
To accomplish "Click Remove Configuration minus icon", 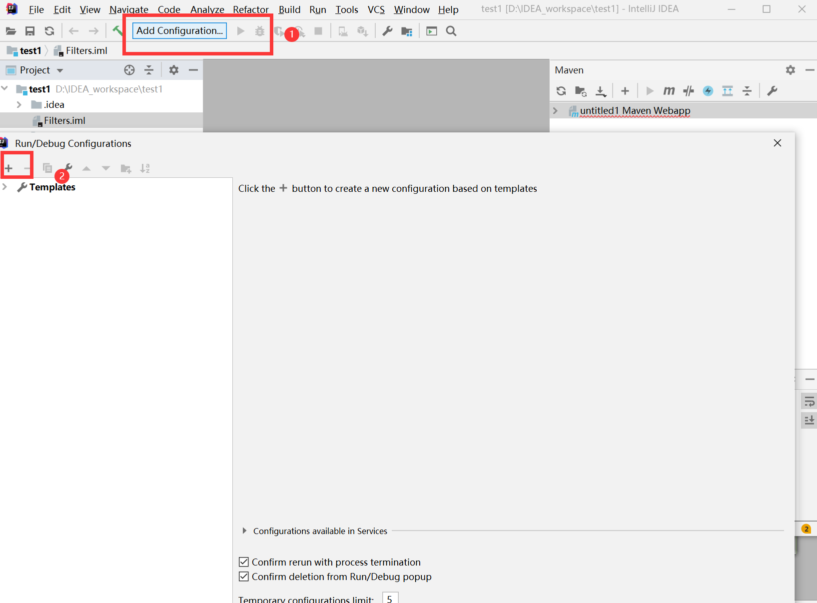I will click(27, 168).
